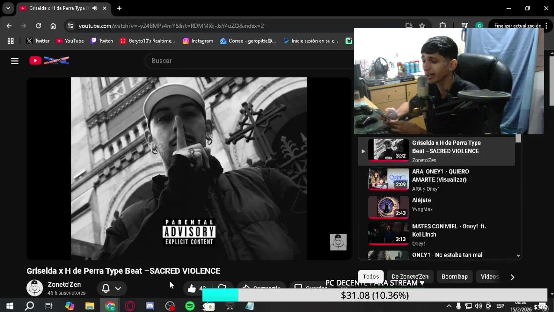Click the playlist scroll down arrow
The image size is (554, 312).
[x=518, y=256]
